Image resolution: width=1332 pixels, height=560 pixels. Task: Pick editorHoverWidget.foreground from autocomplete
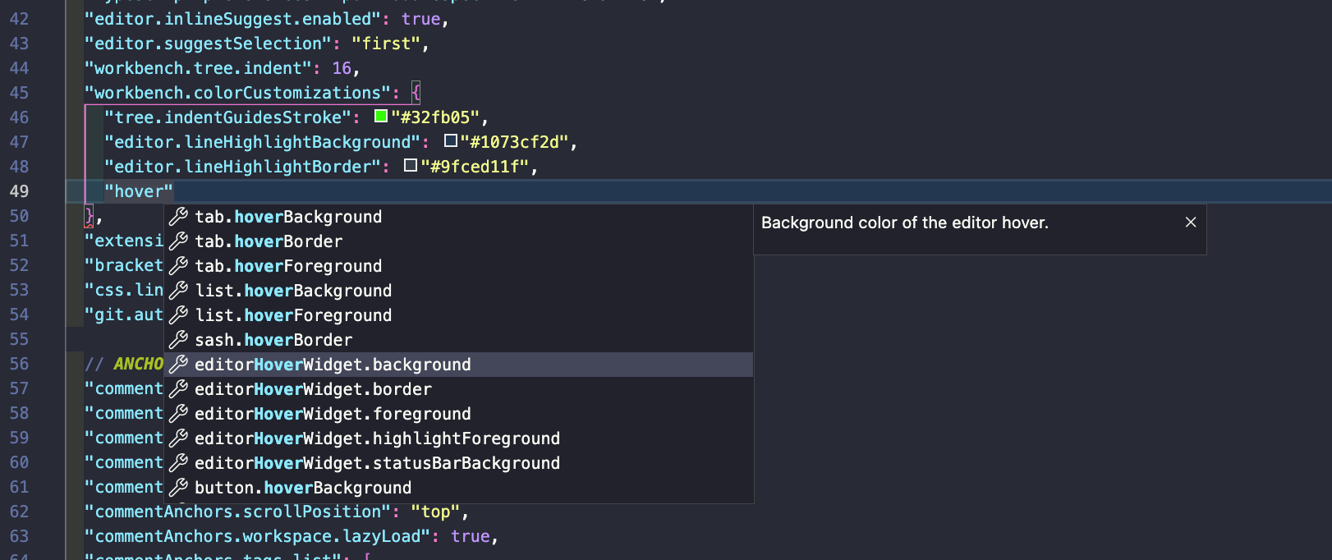[x=333, y=414]
